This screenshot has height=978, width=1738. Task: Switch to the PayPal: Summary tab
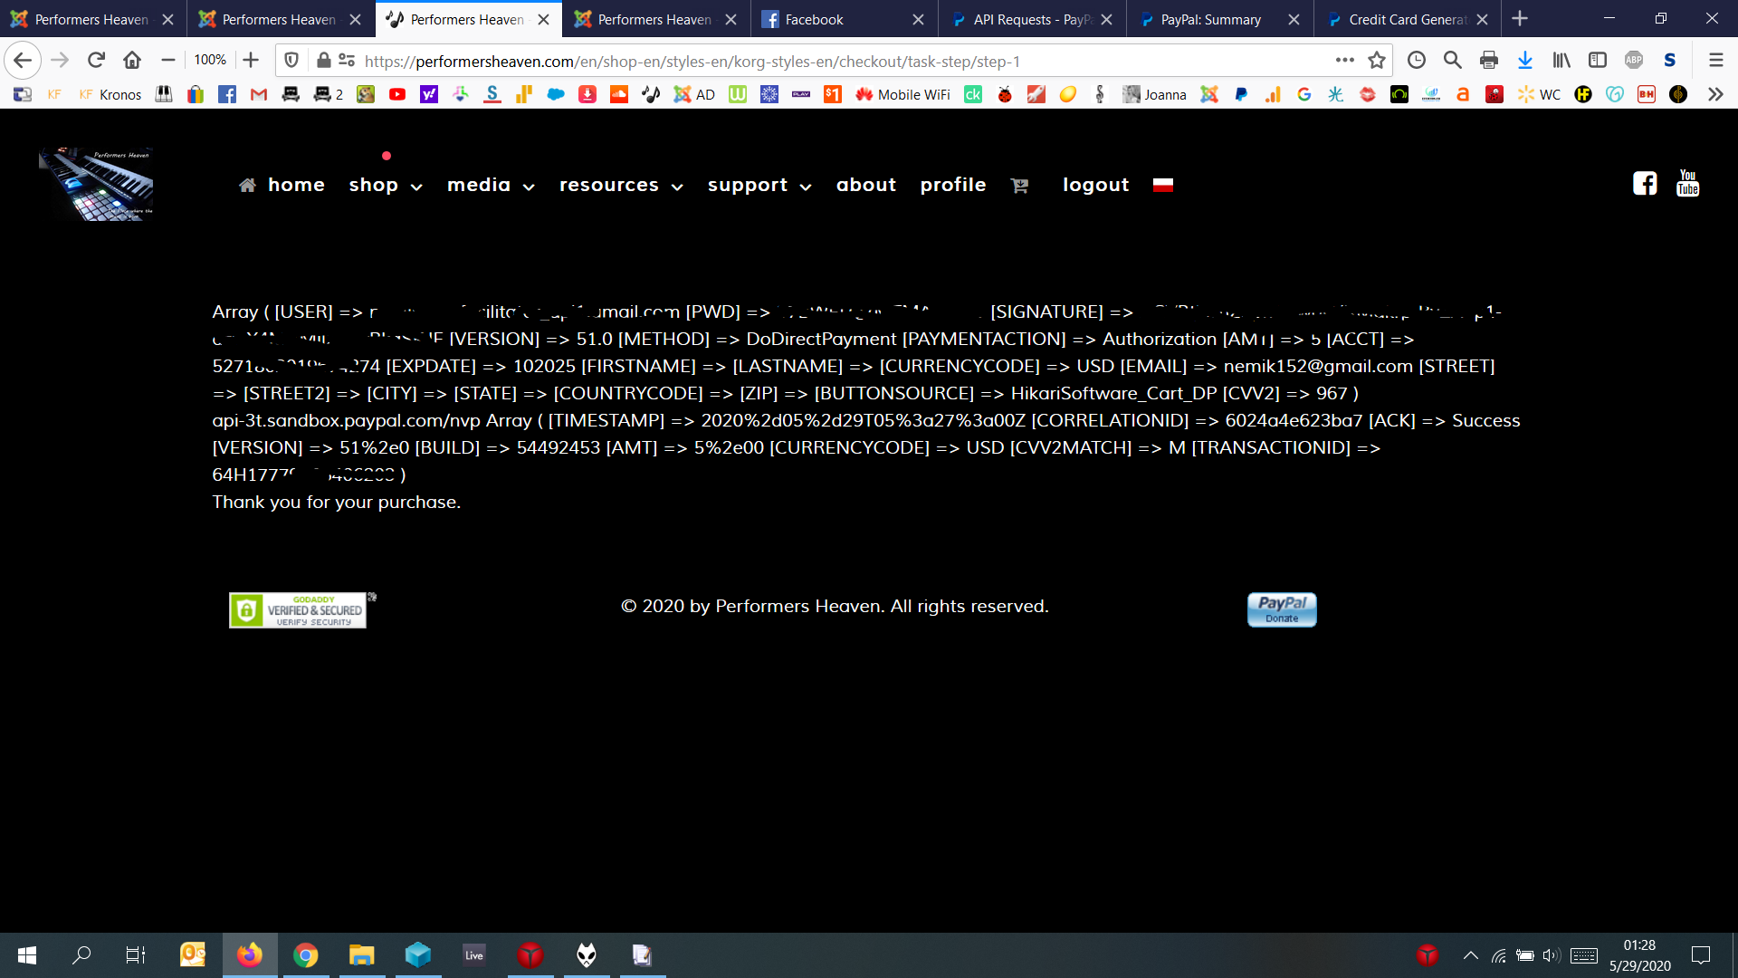(x=1210, y=19)
